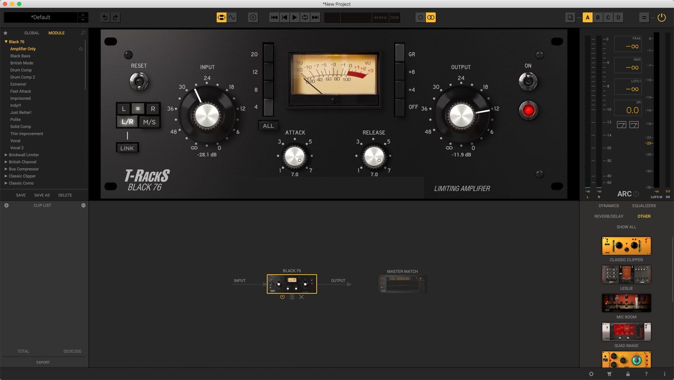Open settings gear icon at bottom

591,374
